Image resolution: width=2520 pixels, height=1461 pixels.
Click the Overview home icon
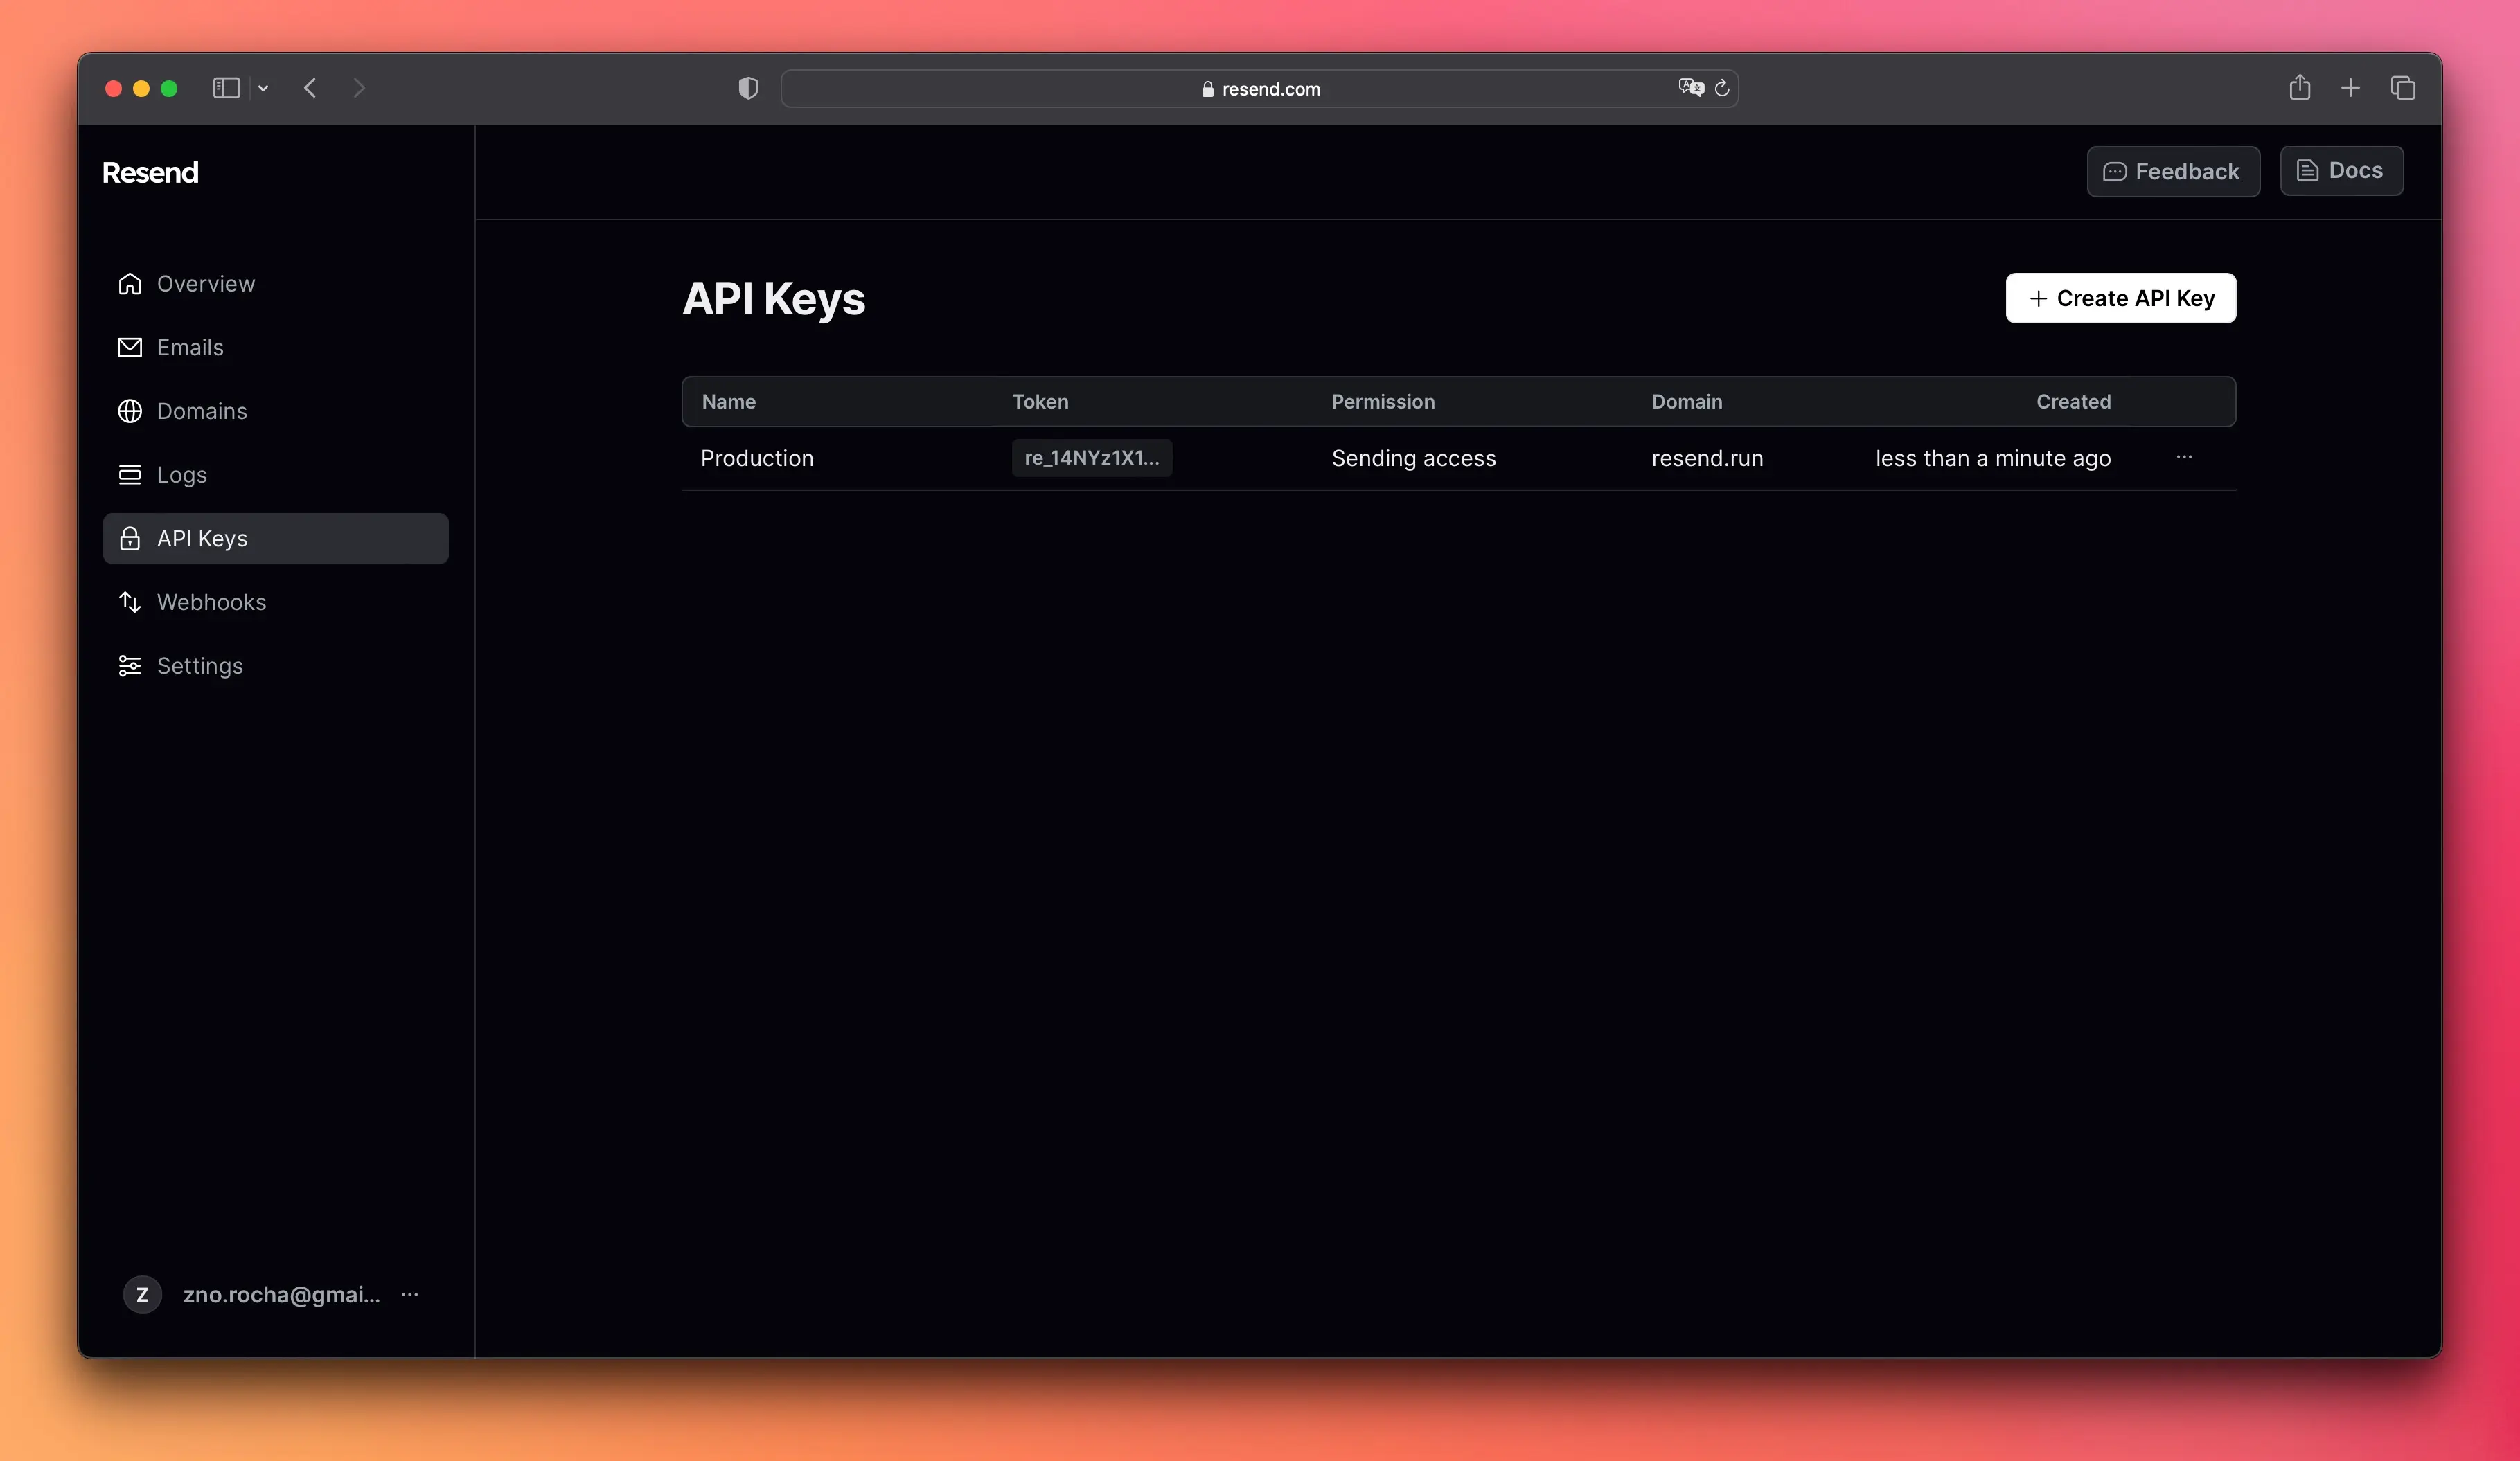[130, 284]
